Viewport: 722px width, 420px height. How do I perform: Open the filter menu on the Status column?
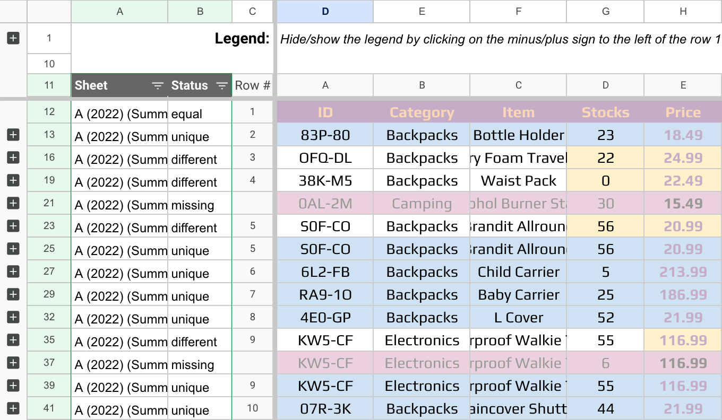221,85
